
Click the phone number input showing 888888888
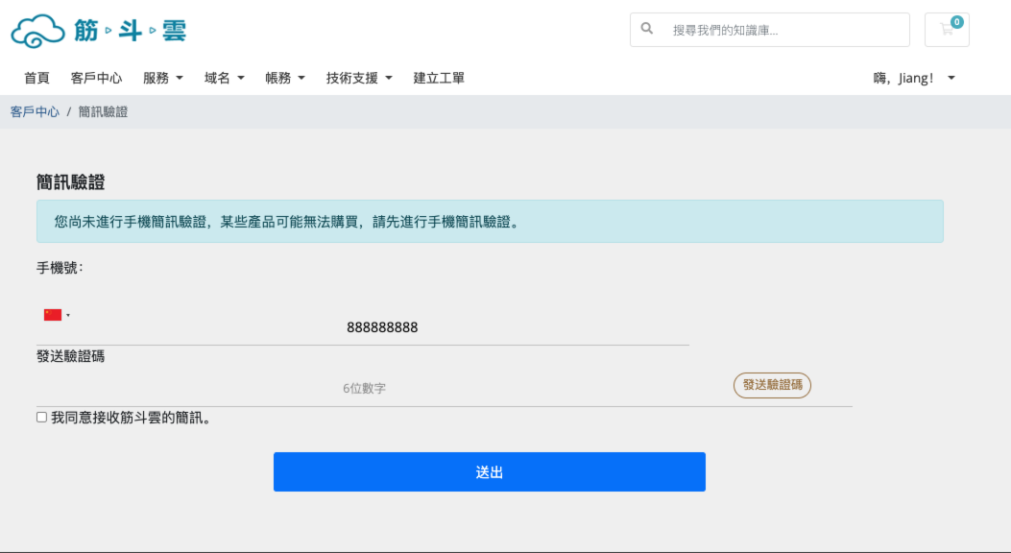(x=382, y=327)
